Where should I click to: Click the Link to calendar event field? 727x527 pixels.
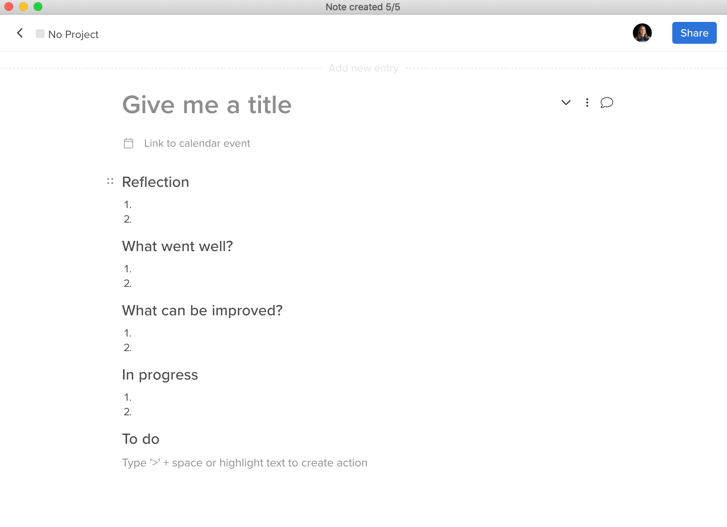[x=197, y=143]
